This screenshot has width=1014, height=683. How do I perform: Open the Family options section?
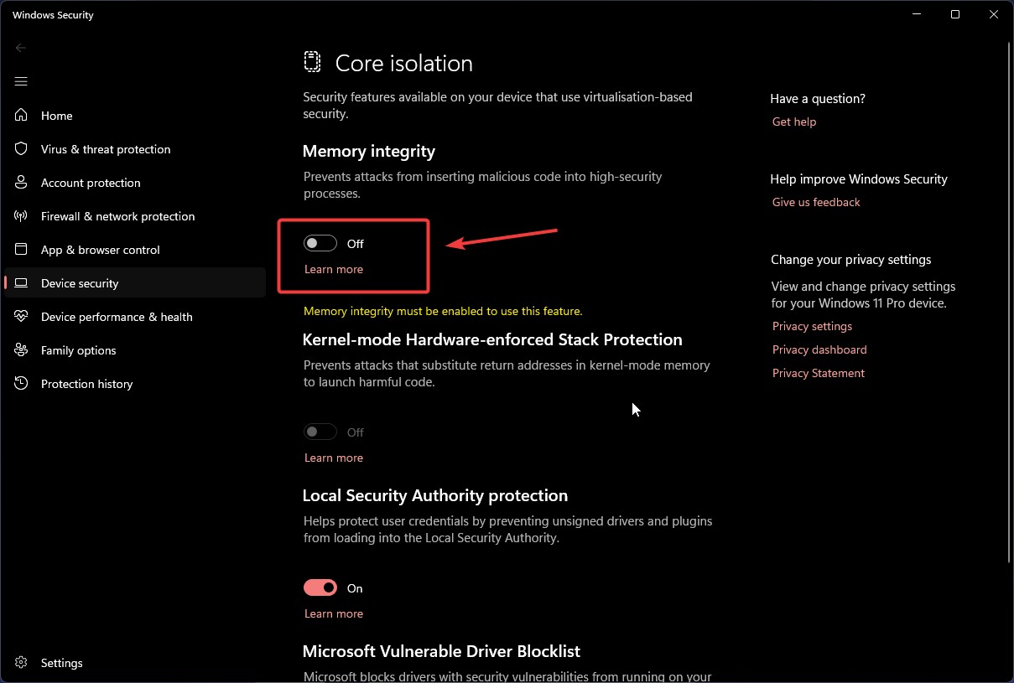(x=76, y=349)
